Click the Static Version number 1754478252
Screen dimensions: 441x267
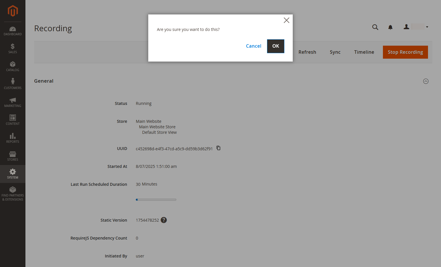pyautogui.click(x=147, y=220)
